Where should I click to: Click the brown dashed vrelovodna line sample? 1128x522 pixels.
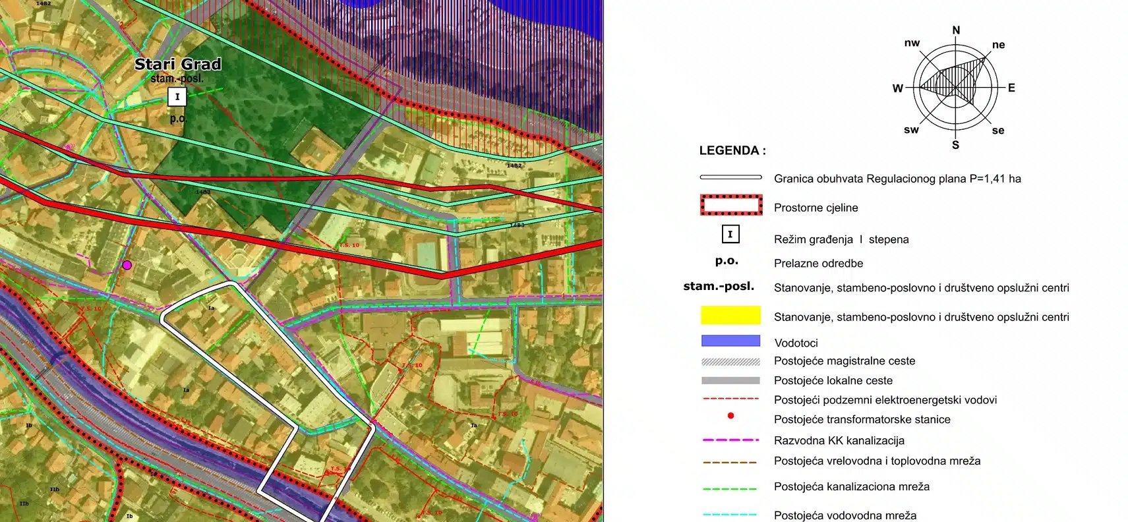(x=730, y=462)
